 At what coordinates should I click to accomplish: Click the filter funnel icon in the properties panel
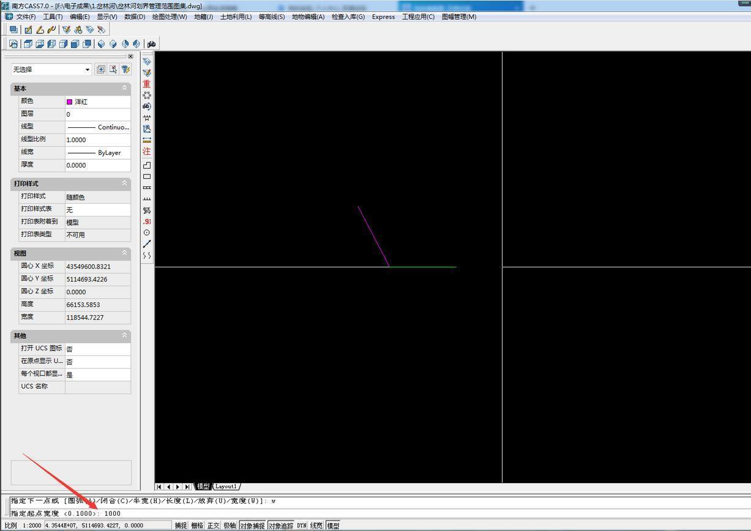coord(125,70)
